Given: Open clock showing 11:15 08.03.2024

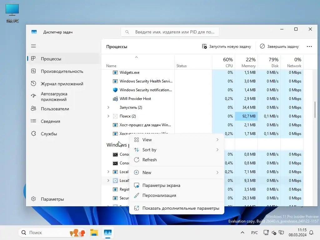Looking at the screenshot, I should tap(297, 232).
